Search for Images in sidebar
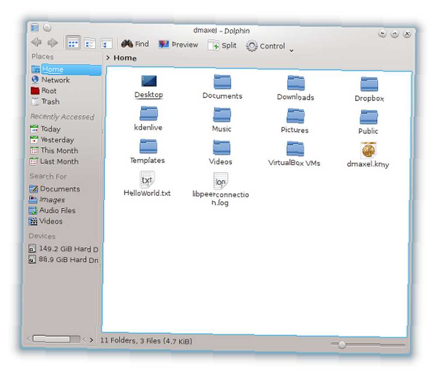 (x=47, y=200)
